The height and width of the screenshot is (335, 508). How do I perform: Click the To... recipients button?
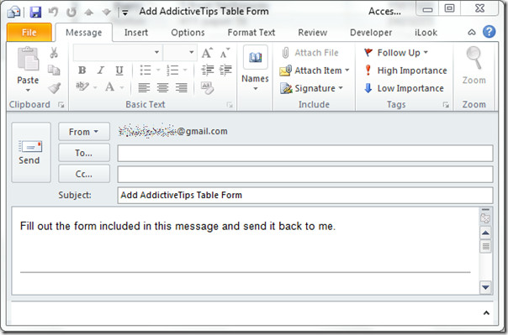pyautogui.click(x=84, y=153)
